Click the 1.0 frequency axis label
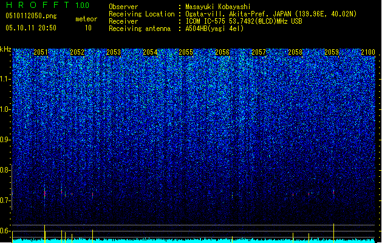Image resolution: width=382 pixels, height=243 pixels. click(5, 109)
